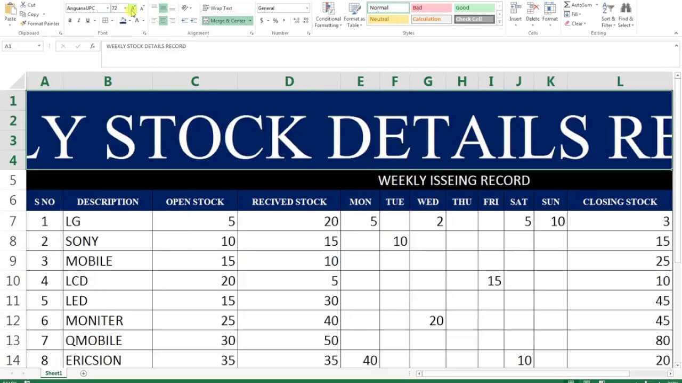Expand the General number format dropdown
682x383 pixels.
tap(307, 8)
